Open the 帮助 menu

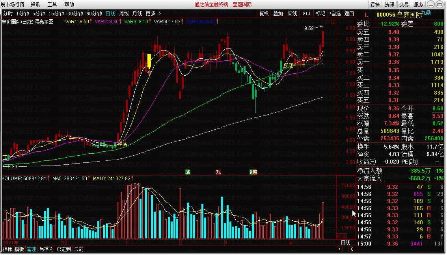[69, 4]
